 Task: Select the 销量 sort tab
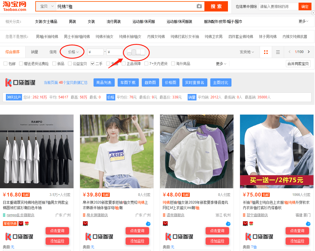pos(34,52)
